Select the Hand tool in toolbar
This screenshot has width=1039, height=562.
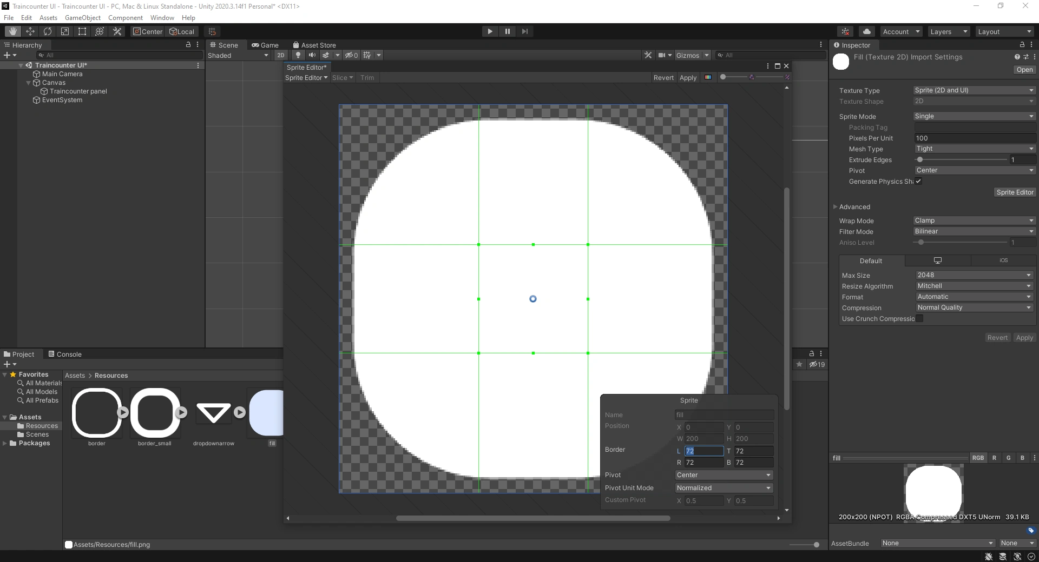[13, 31]
